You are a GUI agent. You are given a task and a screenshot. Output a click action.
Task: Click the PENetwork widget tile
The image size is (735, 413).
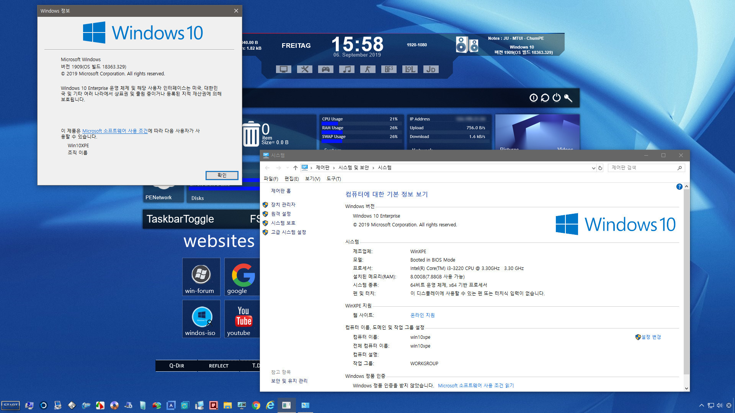point(163,194)
